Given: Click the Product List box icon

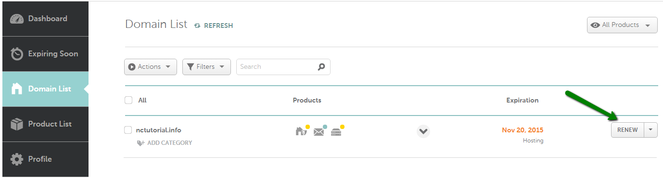Looking at the screenshot, I should pyautogui.click(x=17, y=124).
